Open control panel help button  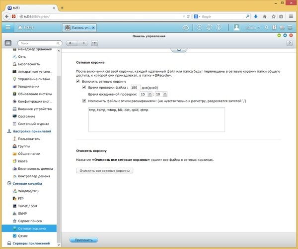pos(289,43)
